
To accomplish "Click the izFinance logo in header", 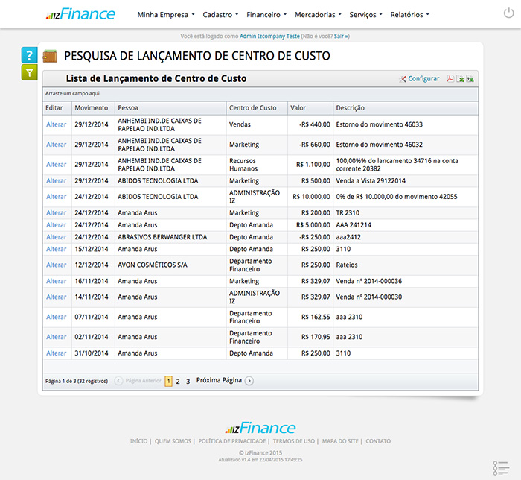I will [x=80, y=14].
